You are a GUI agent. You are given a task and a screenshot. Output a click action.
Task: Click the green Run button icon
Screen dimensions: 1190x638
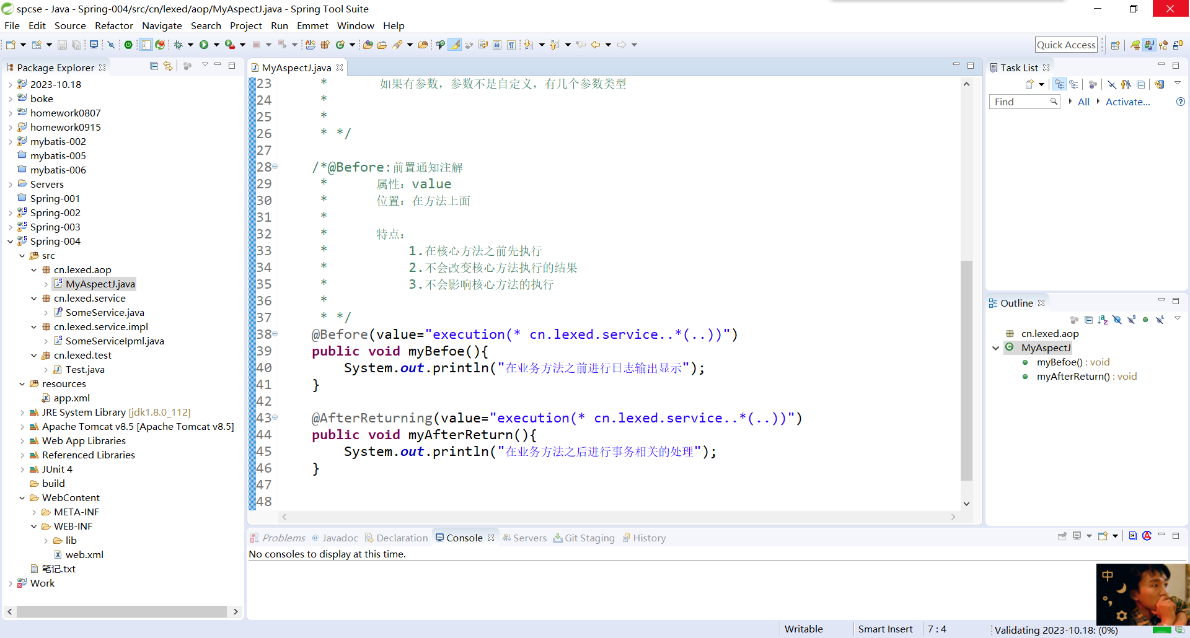coord(204,45)
